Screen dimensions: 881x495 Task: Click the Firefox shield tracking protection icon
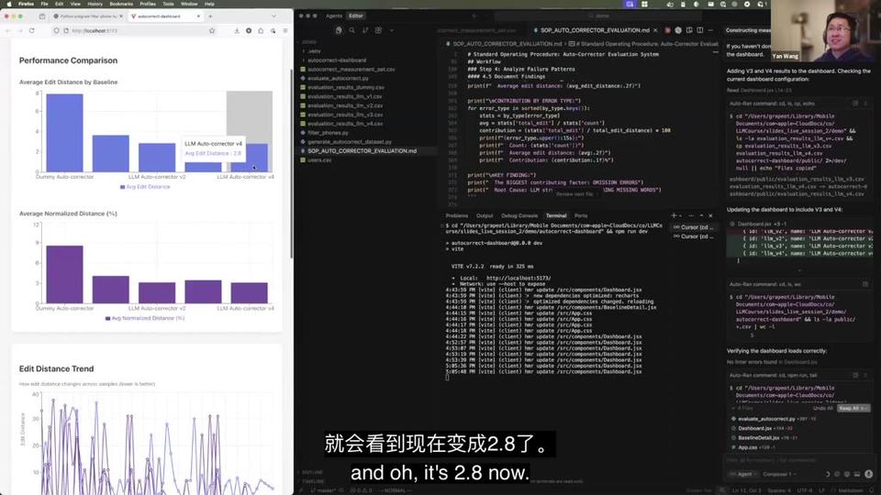56,31
